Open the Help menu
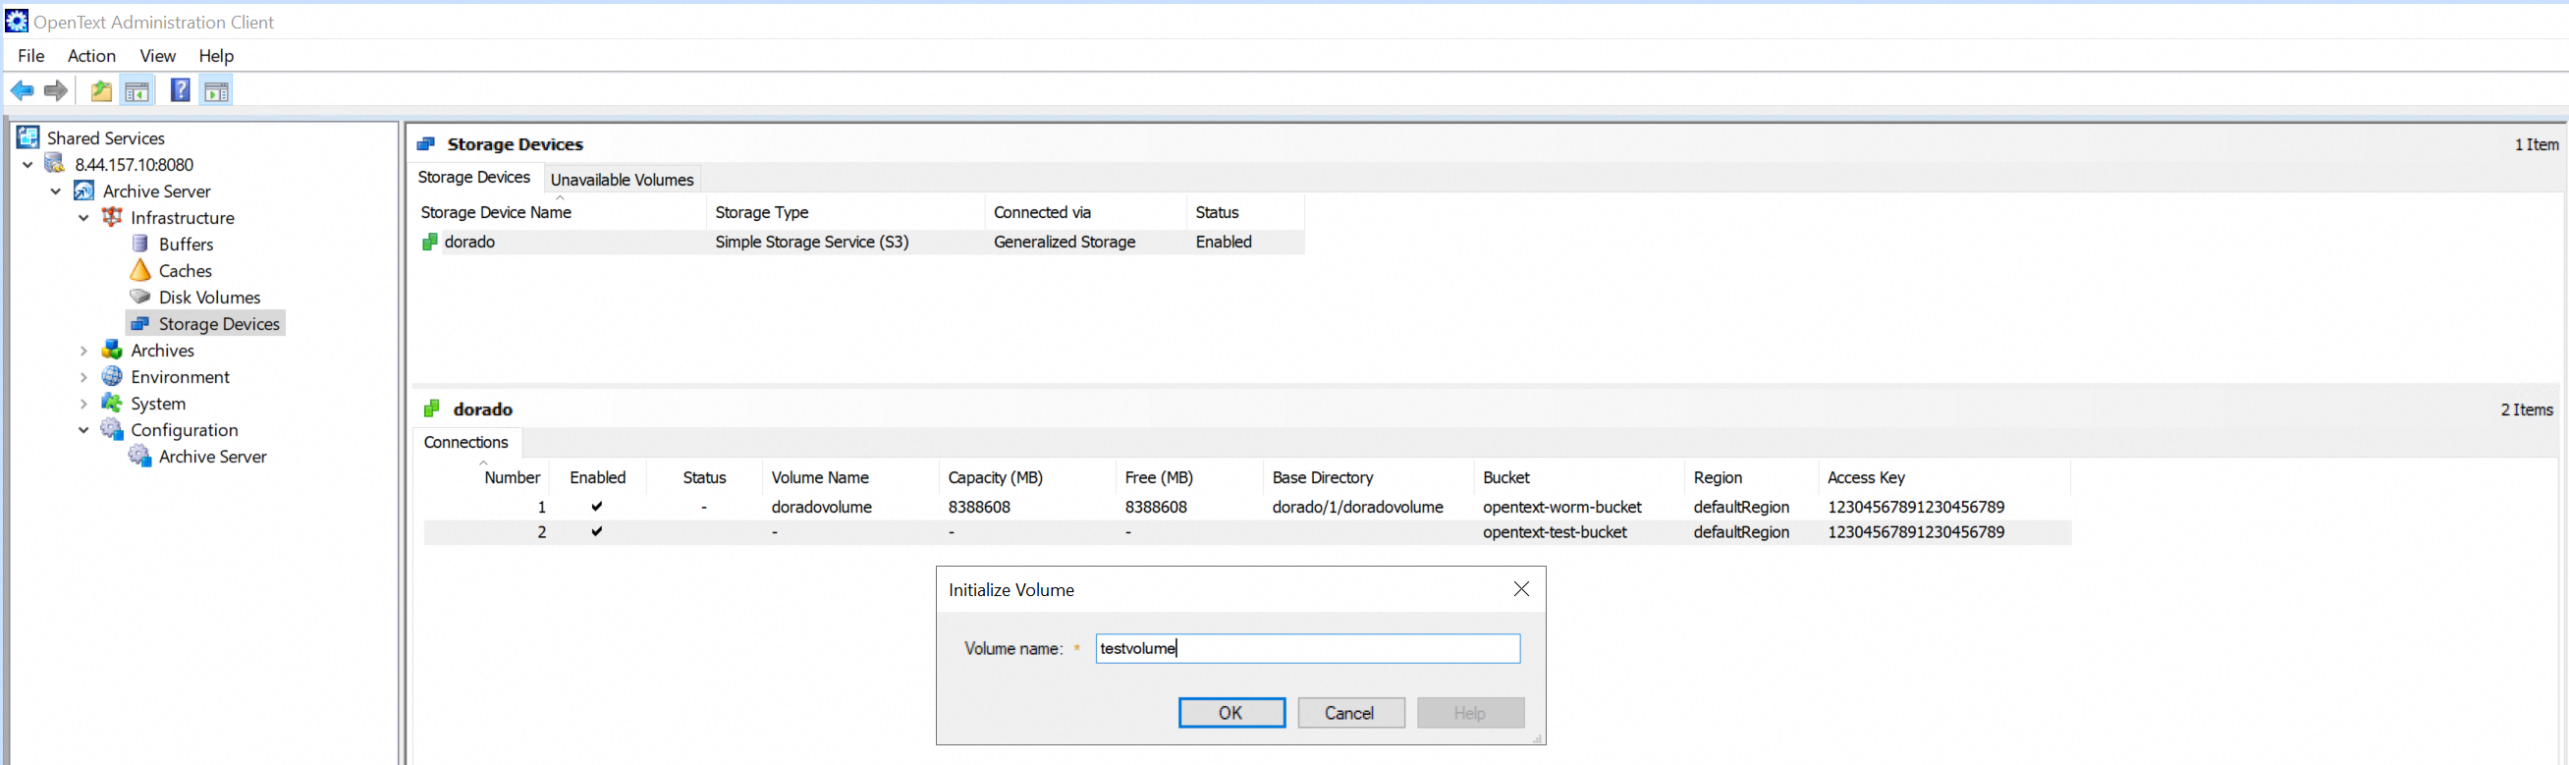 tap(215, 56)
